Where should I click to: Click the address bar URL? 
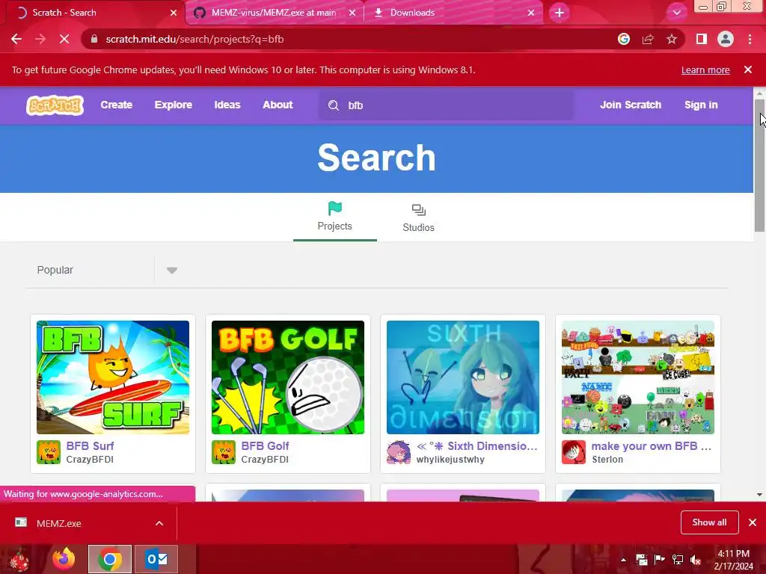194,39
